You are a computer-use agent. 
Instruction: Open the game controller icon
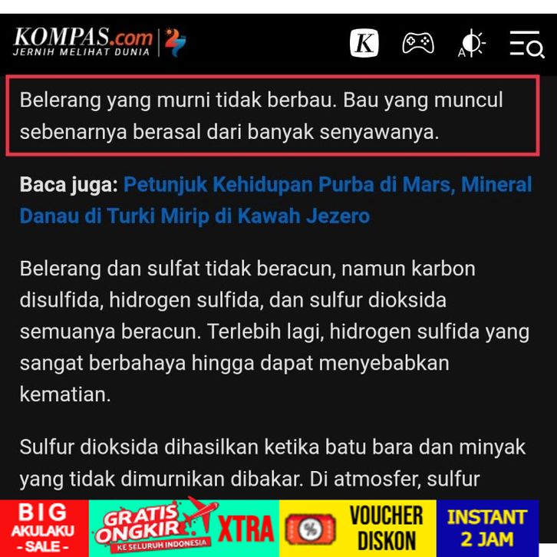[x=418, y=43]
